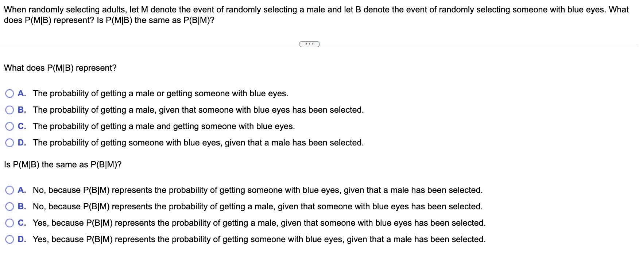
Task: Pick option D of second question
Action: (x=9, y=239)
